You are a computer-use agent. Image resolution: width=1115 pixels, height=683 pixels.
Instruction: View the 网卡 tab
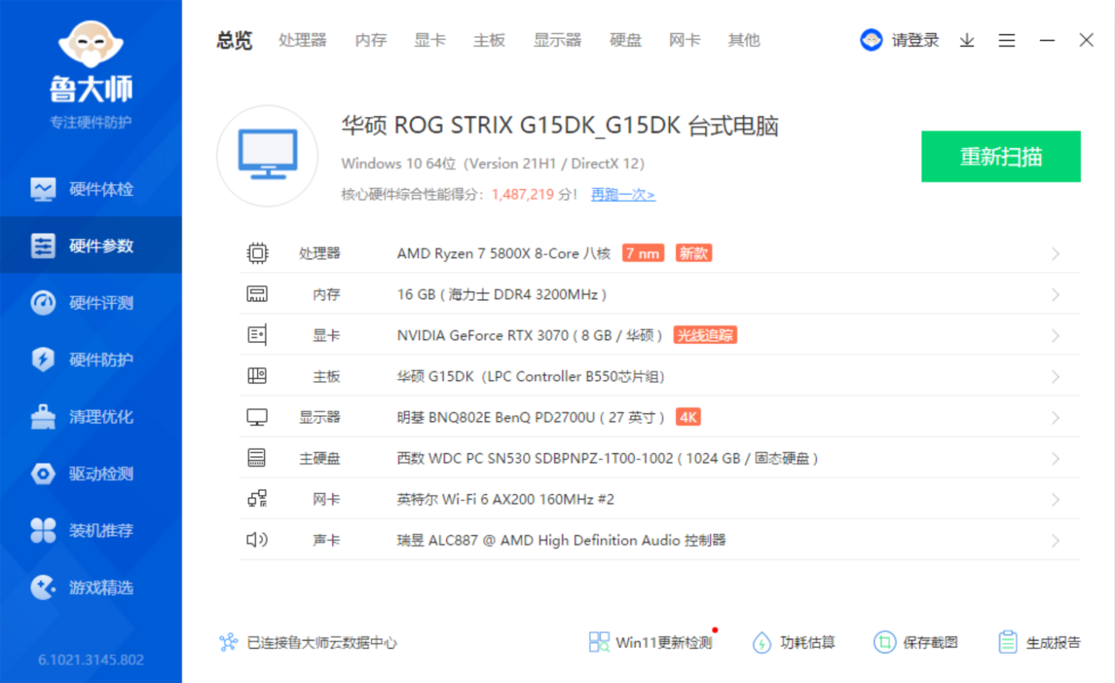pos(684,40)
